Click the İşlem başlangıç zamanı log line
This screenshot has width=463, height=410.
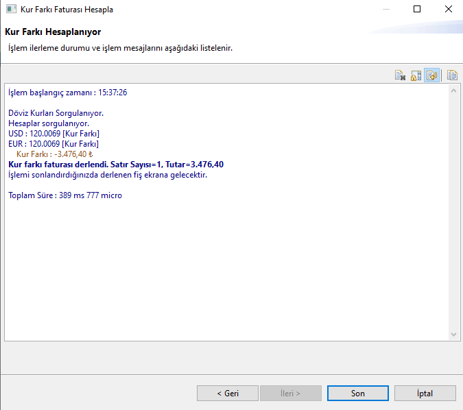pos(67,93)
